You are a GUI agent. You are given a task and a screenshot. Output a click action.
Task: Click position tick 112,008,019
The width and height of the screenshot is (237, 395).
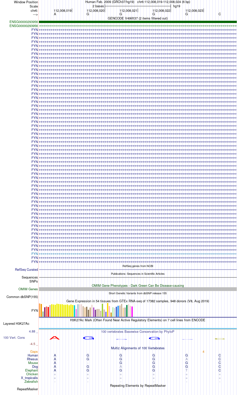pyautogui.click(x=63, y=11)
